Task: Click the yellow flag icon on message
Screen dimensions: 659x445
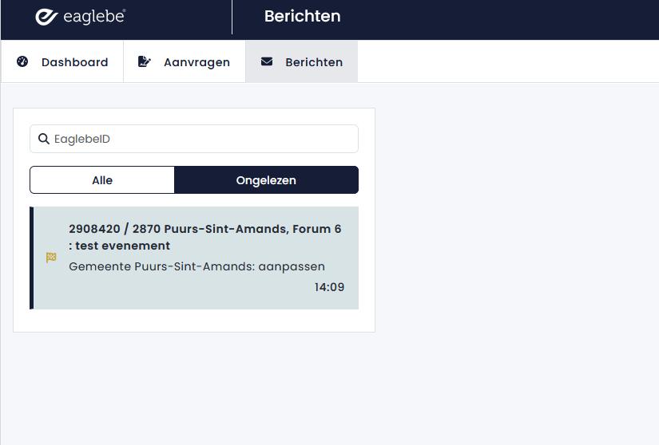Action: 51,258
